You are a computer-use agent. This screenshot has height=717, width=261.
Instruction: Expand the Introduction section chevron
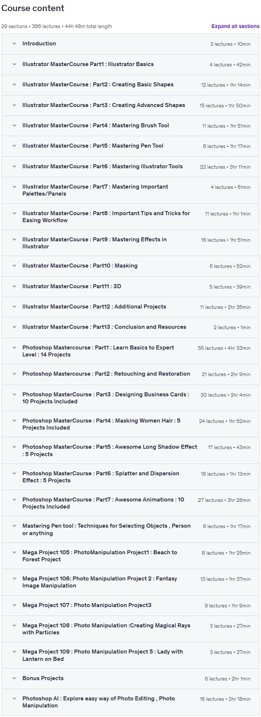click(x=14, y=44)
